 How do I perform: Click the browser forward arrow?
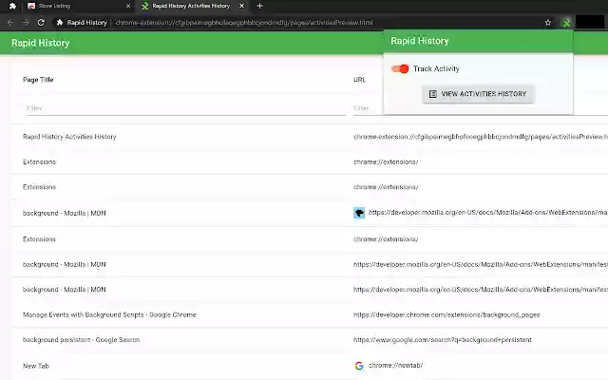[x=26, y=23]
